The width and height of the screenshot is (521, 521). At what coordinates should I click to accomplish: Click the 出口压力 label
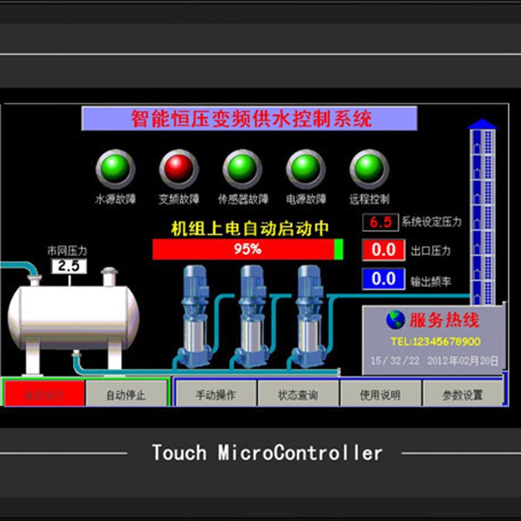430,251
